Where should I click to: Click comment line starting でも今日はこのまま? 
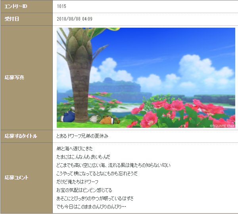point(91,207)
